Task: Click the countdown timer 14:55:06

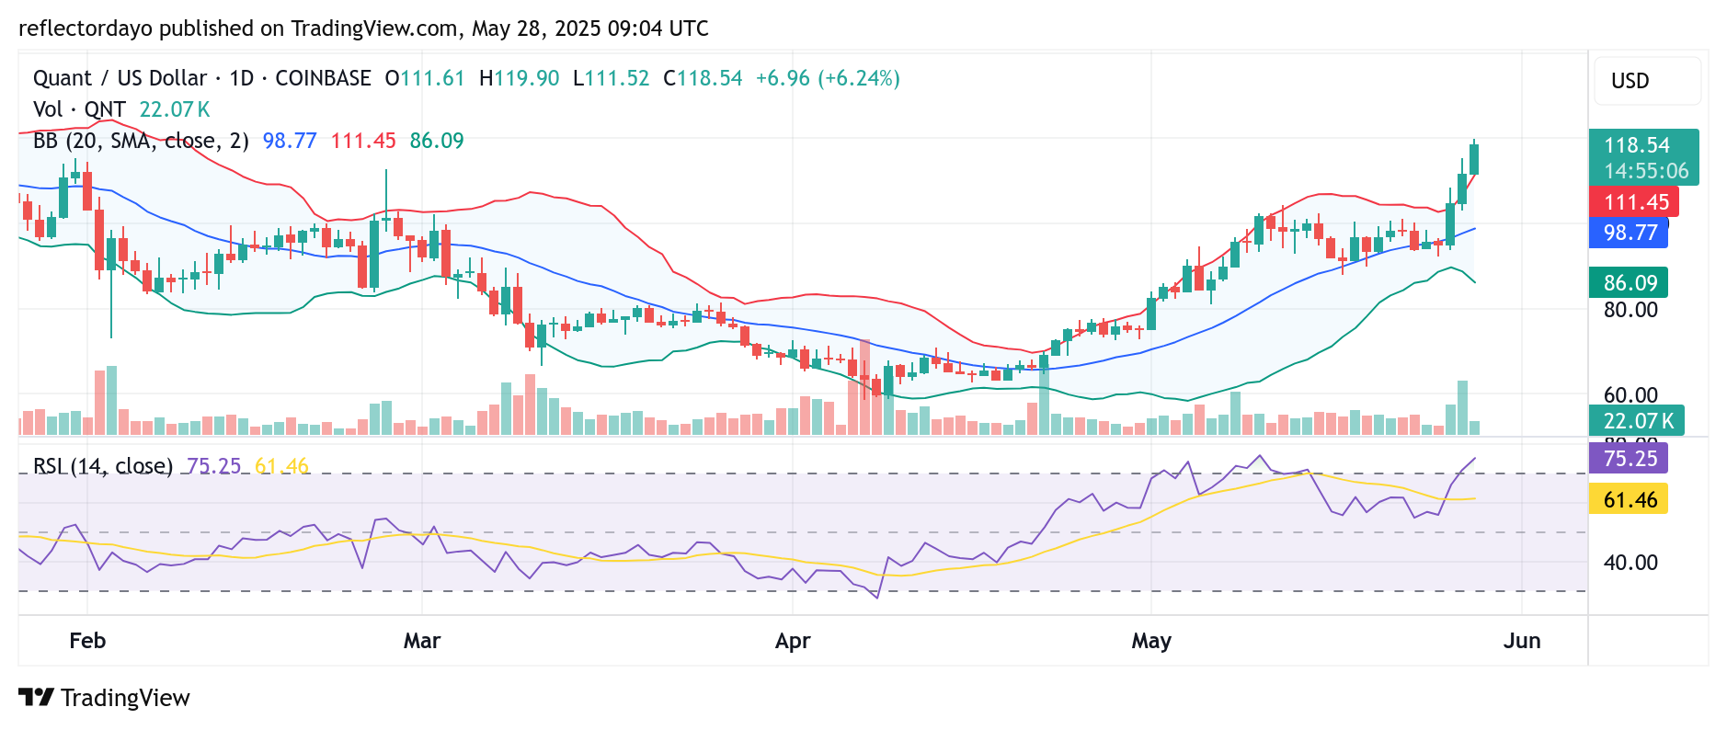Action: [1646, 171]
